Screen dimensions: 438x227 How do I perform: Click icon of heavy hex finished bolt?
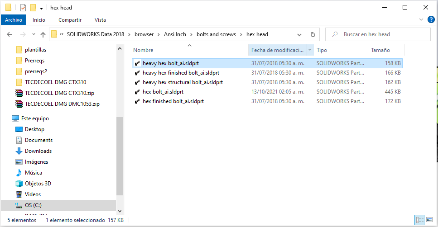click(x=137, y=73)
